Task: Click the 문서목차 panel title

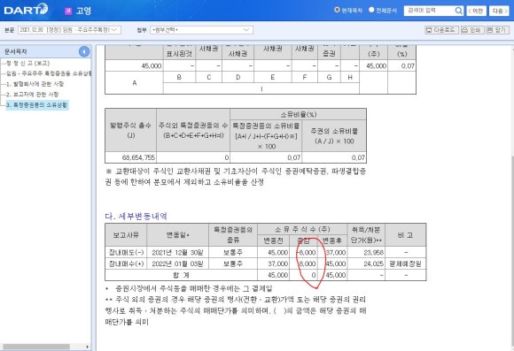Action: click(16, 51)
